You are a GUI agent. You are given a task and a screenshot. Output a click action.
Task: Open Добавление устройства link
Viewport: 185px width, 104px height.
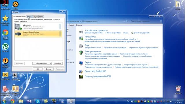click(94, 33)
